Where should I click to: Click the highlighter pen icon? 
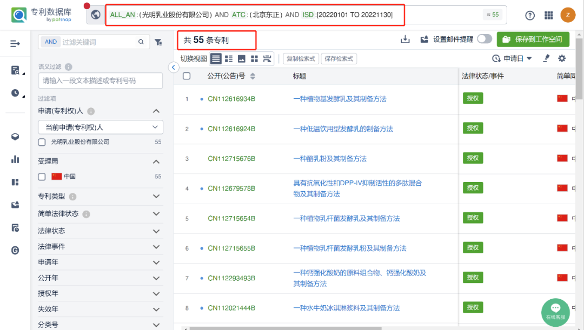[546, 58]
